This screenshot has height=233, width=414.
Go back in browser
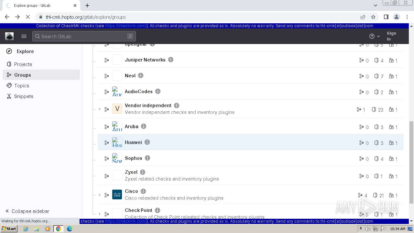click(7, 17)
